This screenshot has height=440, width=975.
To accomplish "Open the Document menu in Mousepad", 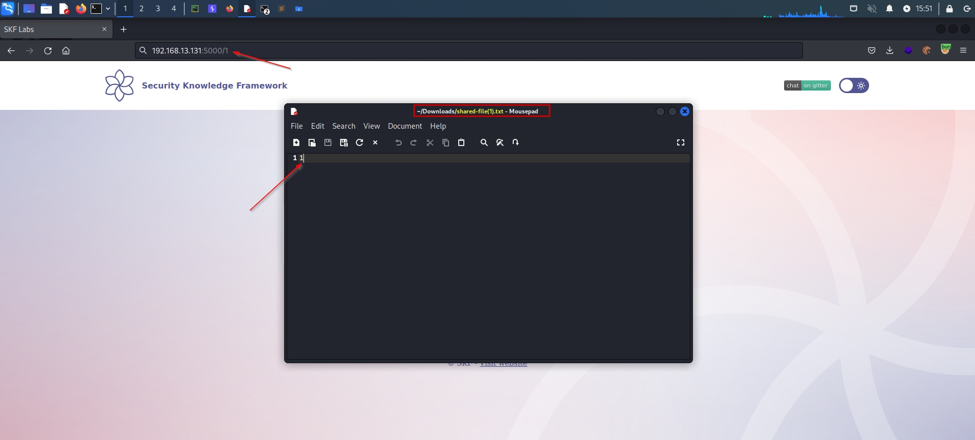I will pyautogui.click(x=405, y=126).
